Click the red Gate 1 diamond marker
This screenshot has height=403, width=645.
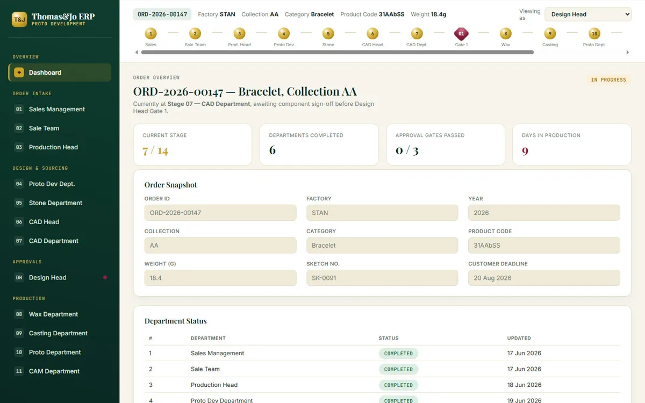click(461, 33)
